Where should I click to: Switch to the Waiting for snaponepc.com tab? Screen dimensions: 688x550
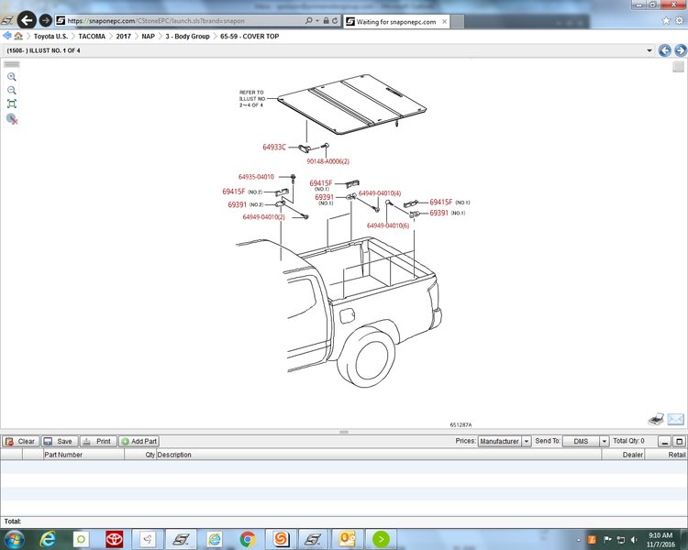395,21
